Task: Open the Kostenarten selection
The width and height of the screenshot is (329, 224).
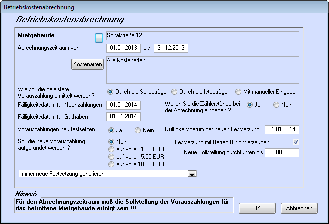Action: 87,64
